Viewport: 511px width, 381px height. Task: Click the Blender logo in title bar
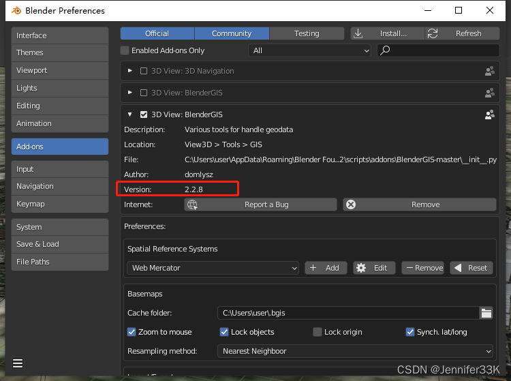[16, 10]
